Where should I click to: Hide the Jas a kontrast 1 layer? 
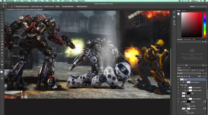[178, 99]
